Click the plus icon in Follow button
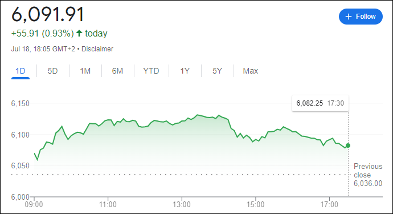 [x=349, y=17]
